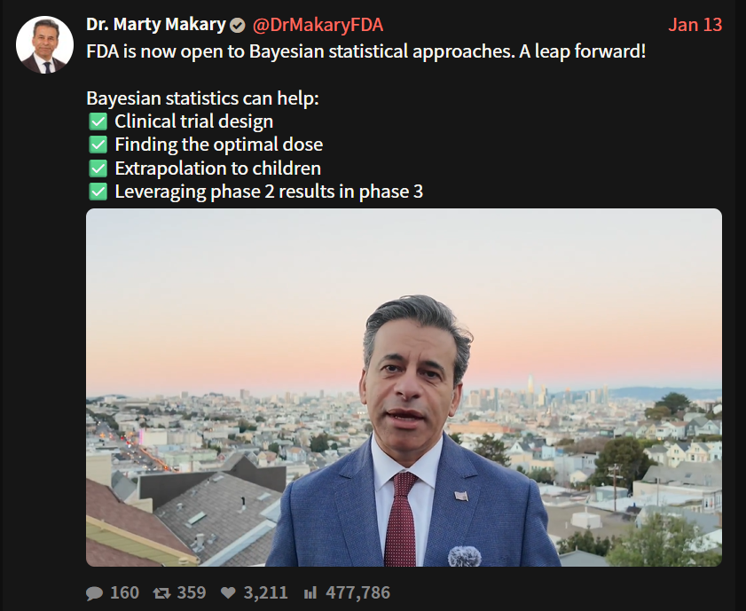This screenshot has height=611, width=746.
Task: Open the @DrMakaryFDA handle link
Action: [x=318, y=25]
